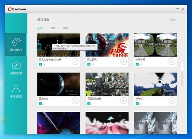Download 蓝色太空 using its circular arrow icon
192x139 pixels.
pos(75,101)
